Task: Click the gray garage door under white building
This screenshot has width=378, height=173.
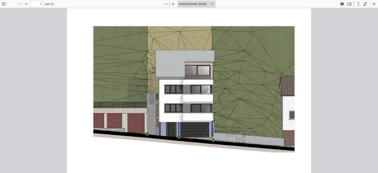Action: [x=194, y=130]
